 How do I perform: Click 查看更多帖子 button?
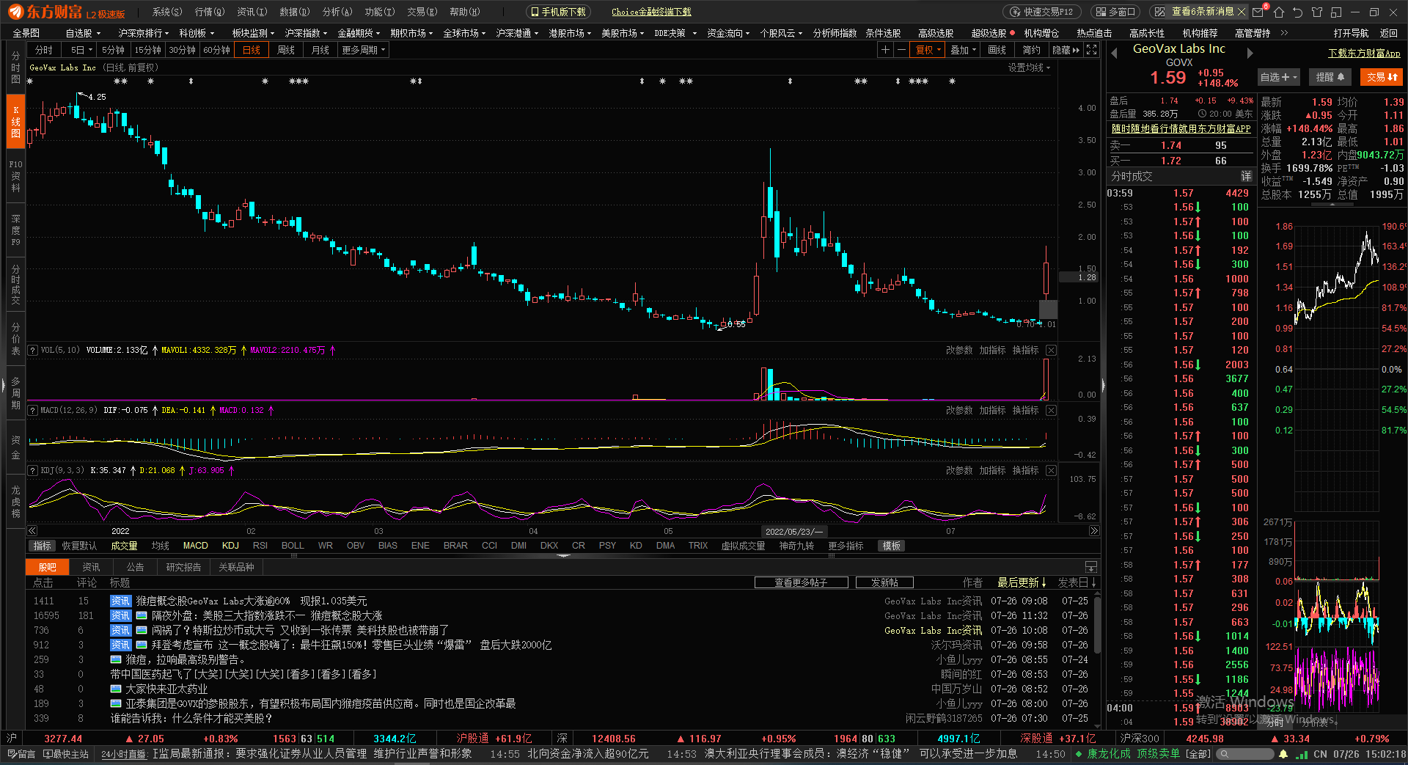coord(801,582)
